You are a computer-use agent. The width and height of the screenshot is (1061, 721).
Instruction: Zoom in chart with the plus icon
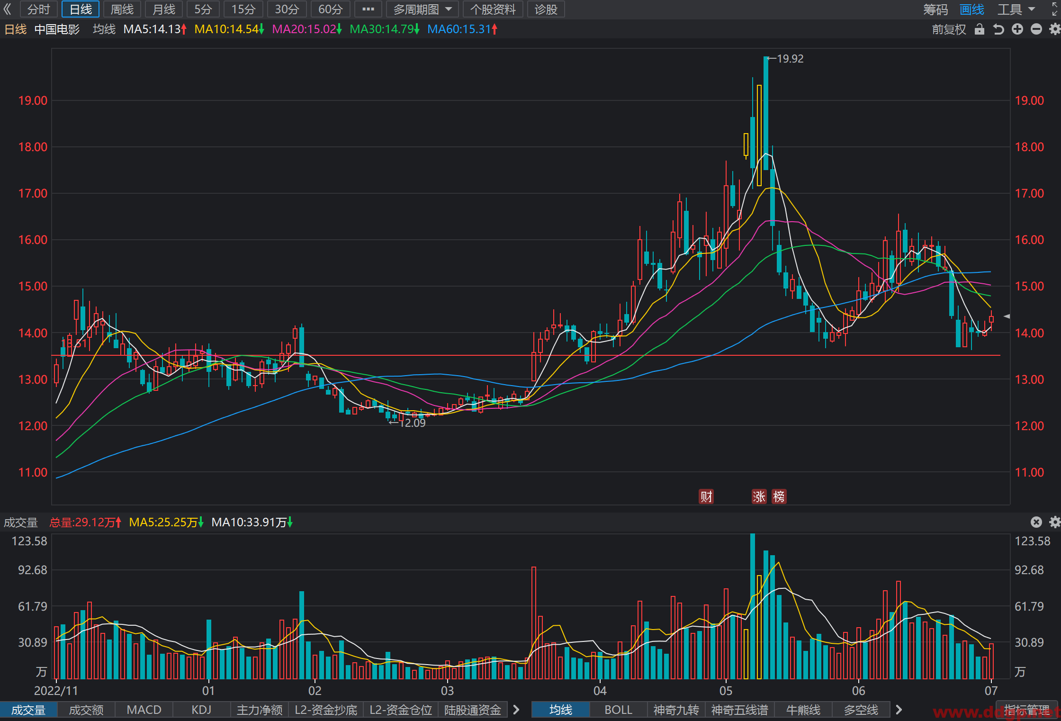(x=1017, y=29)
